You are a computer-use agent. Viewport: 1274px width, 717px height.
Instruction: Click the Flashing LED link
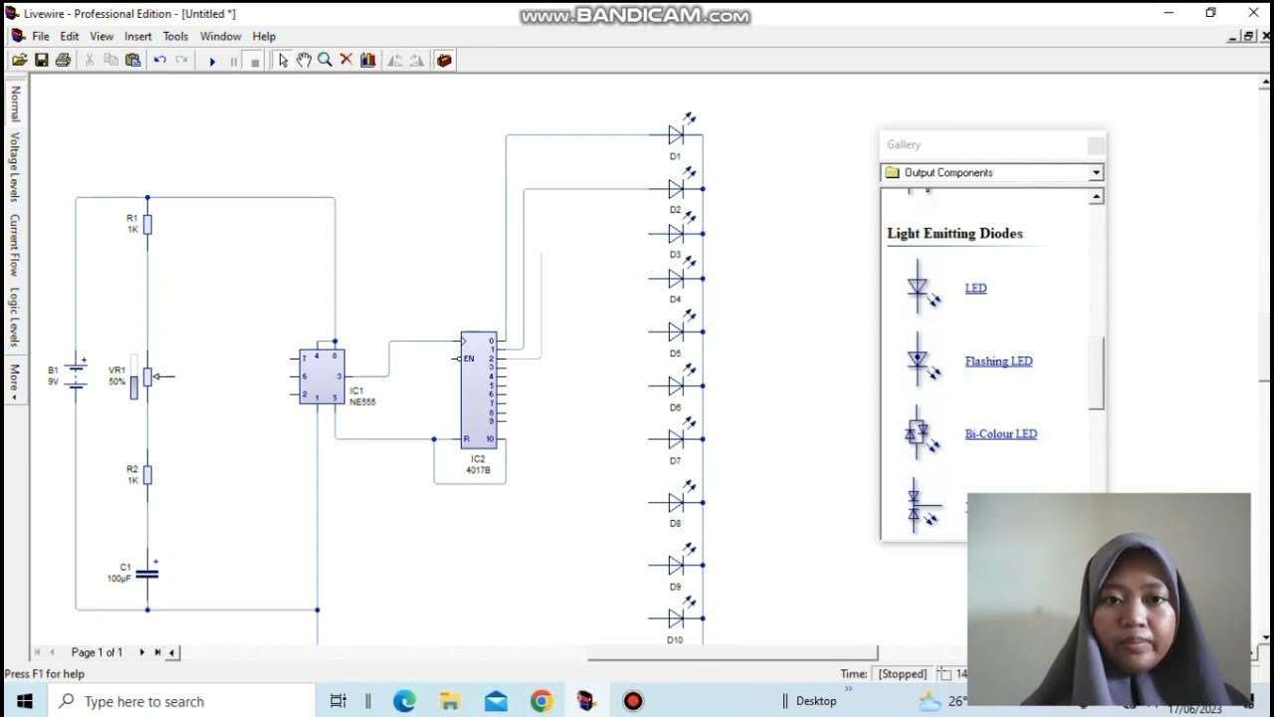[x=998, y=361]
